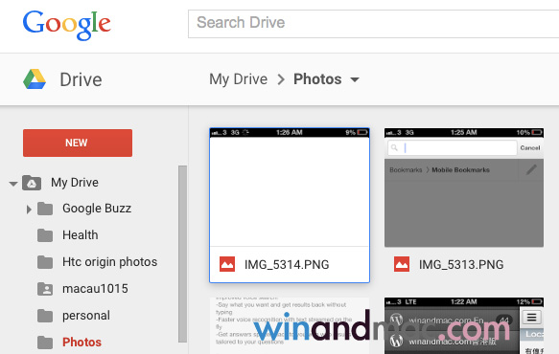The height and width of the screenshot is (354, 559).
Task: Click the Google Drive triangle logo
Action: click(35, 79)
